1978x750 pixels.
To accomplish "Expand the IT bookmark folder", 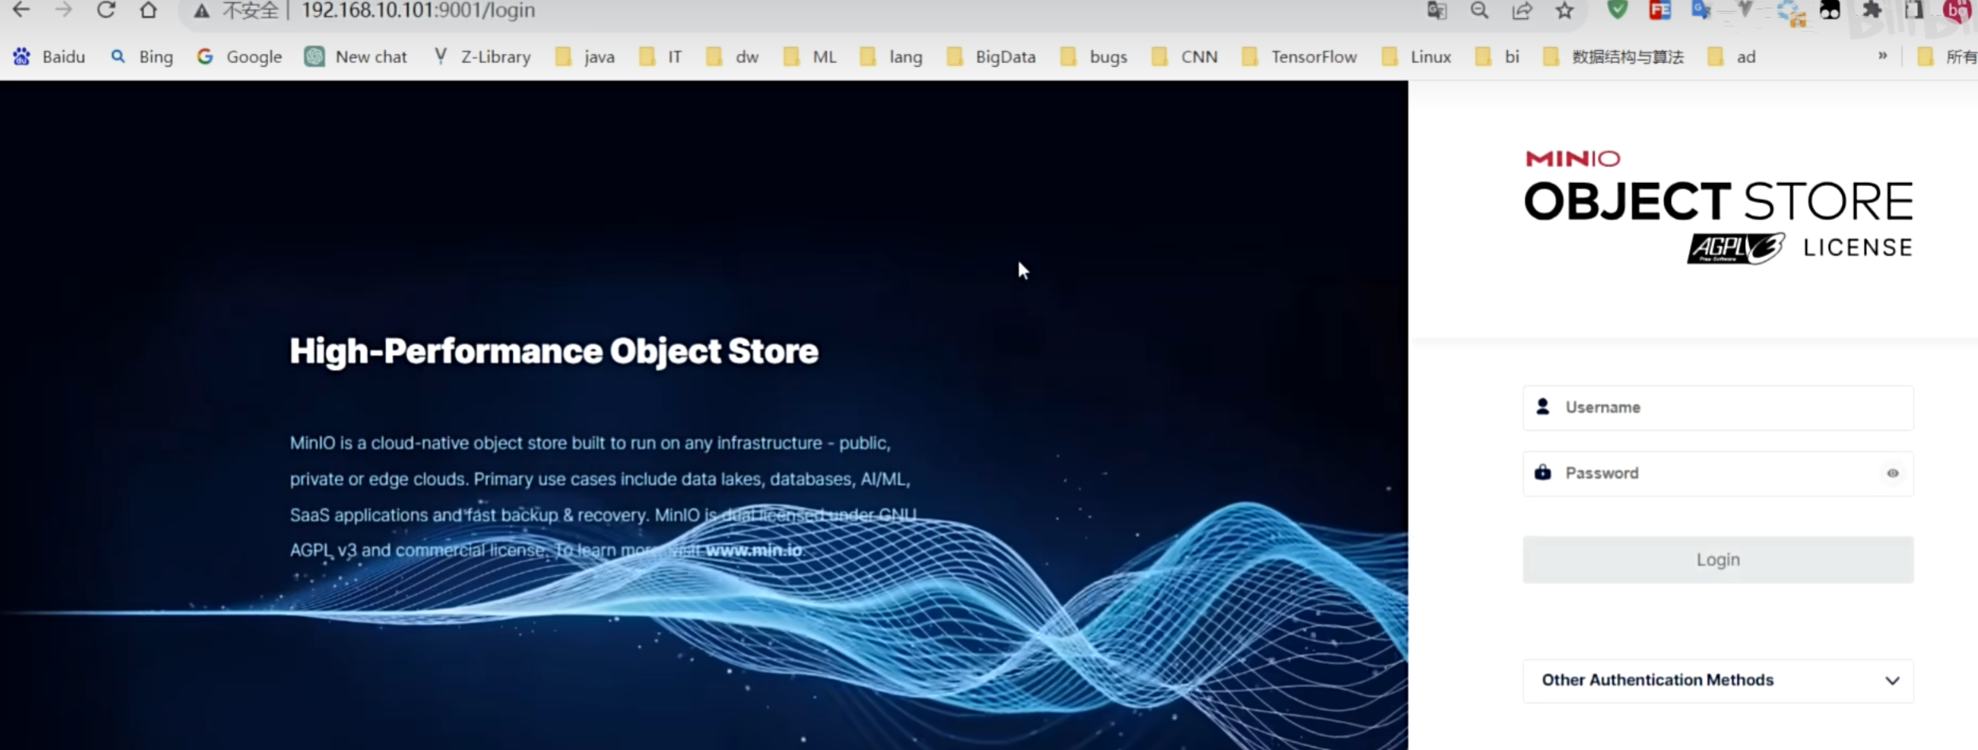I will 661,56.
